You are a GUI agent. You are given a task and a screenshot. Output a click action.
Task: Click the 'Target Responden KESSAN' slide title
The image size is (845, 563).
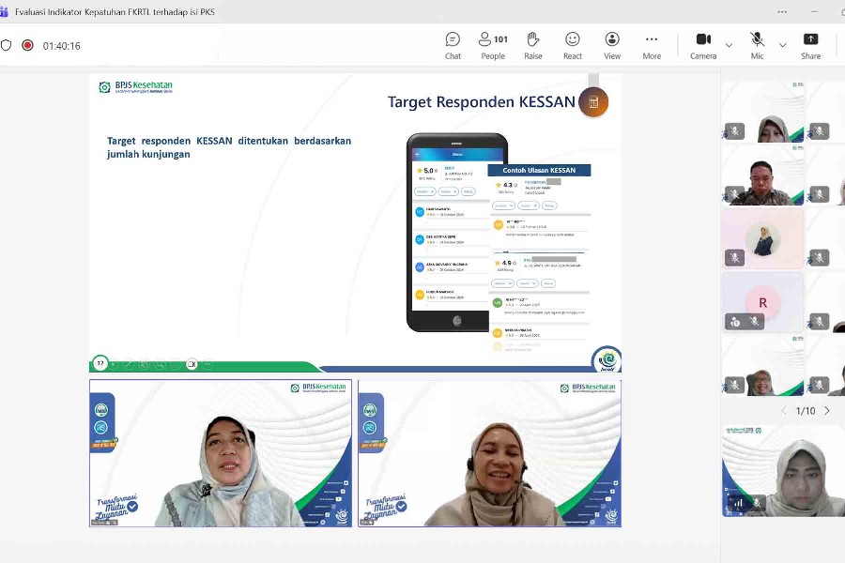point(482,102)
